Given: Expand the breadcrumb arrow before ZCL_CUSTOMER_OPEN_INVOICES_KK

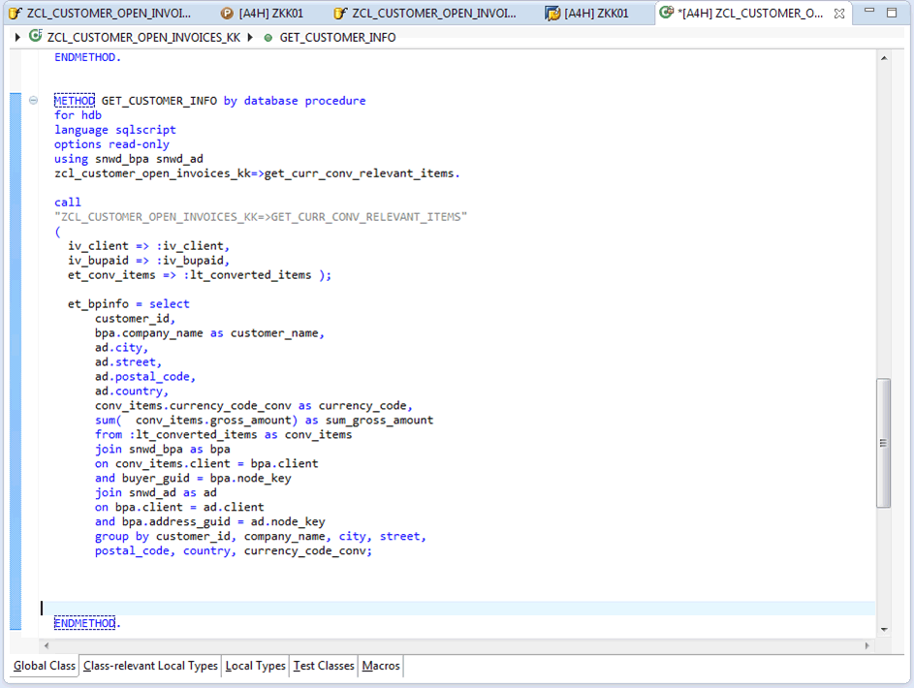Looking at the screenshot, I should (x=17, y=37).
